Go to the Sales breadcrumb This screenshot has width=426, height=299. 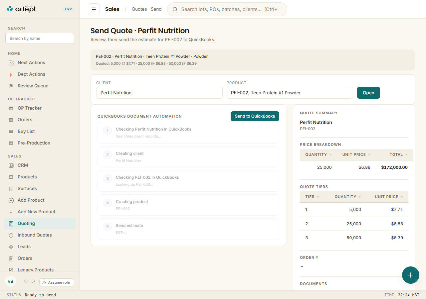pos(112,9)
